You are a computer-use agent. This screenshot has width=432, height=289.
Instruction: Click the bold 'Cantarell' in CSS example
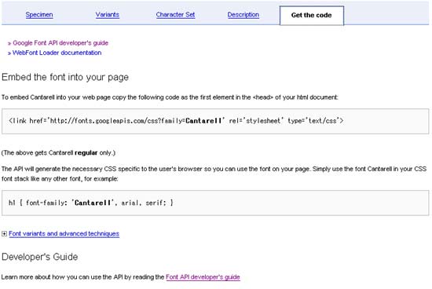(93, 203)
